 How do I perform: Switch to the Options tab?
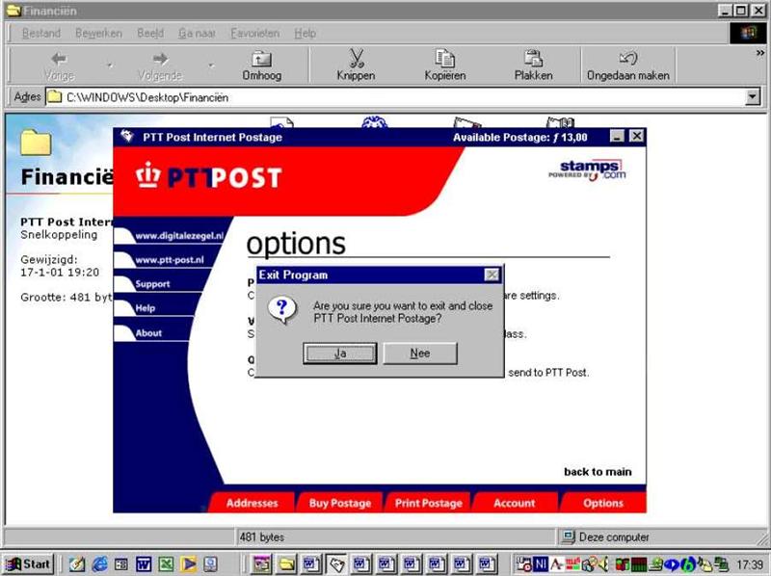point(603,503)
